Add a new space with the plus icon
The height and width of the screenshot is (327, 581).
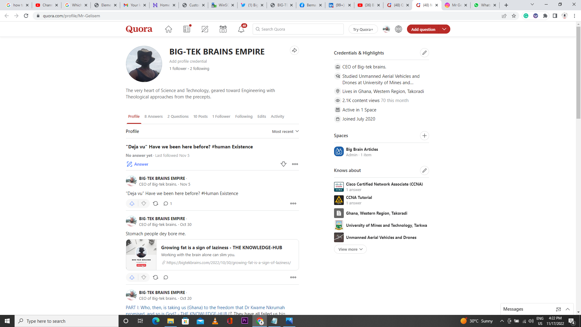pyautogui.click(x=424, y=136)
